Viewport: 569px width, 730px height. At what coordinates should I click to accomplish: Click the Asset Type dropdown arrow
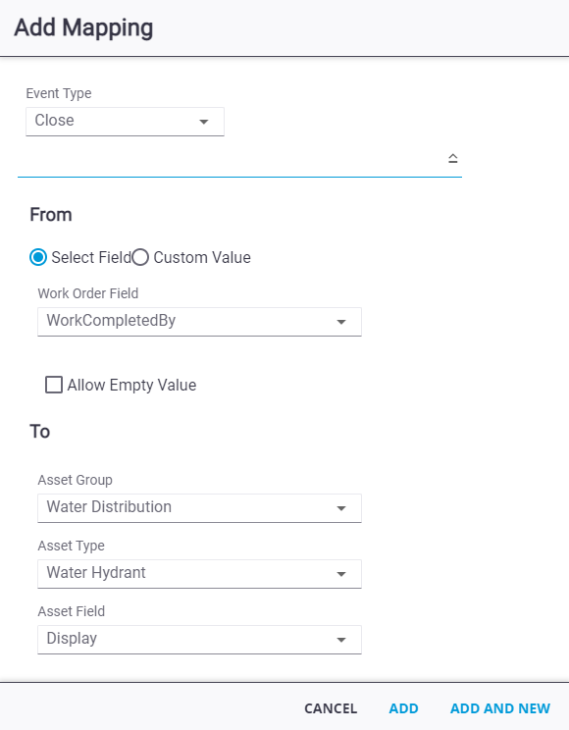(341, 574)
